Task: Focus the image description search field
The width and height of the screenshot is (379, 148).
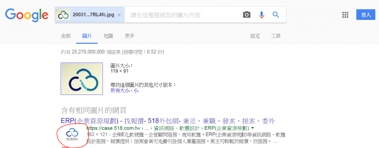Action: pos(184,15)
